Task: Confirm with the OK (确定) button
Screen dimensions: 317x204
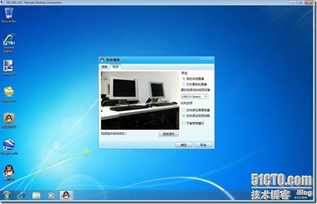Action: point(184,145)
